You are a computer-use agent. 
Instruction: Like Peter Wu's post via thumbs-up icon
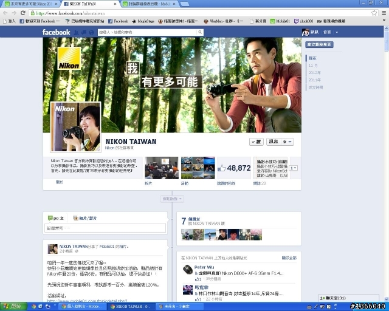[x=198, y=279]
